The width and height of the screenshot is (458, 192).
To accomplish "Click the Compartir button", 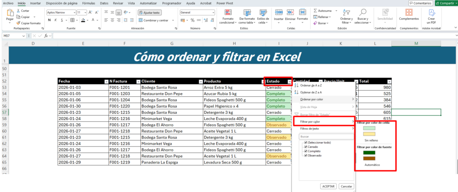I will [x=446, y=3].
